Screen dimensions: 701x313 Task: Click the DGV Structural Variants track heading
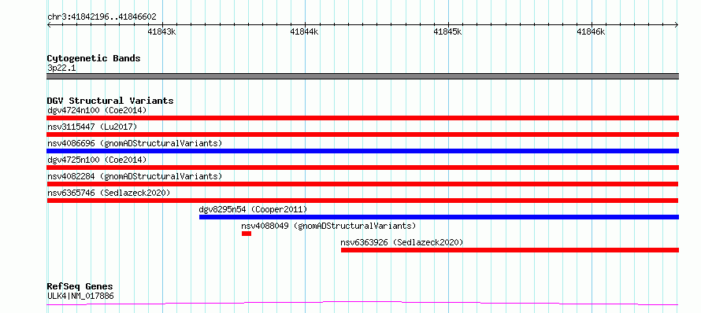click(x=110, y=101)
